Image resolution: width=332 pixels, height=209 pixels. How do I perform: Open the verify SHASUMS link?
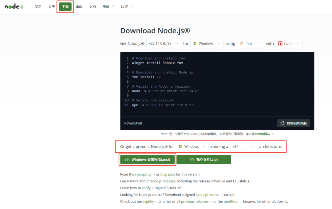(x=146, y=188)
